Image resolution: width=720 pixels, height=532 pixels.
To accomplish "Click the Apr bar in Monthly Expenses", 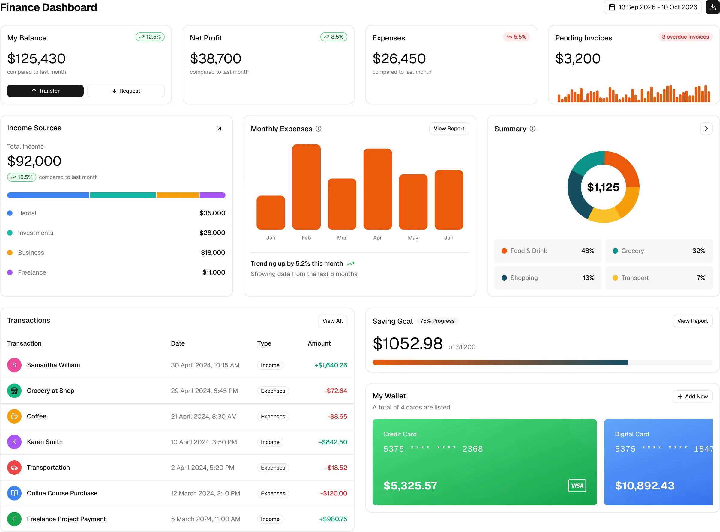I will [377, 189].
